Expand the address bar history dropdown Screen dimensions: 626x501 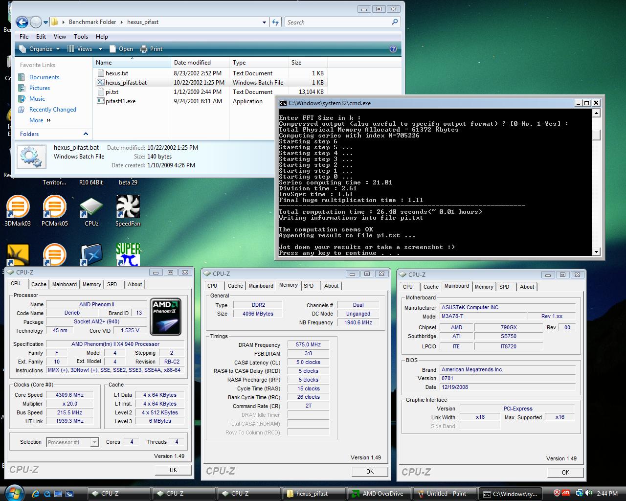(x=264, y=22)
